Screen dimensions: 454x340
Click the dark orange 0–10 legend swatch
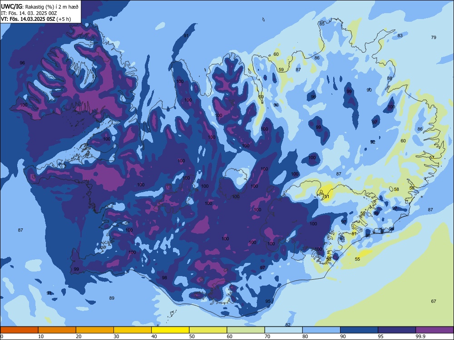click(x=19, y=330)
